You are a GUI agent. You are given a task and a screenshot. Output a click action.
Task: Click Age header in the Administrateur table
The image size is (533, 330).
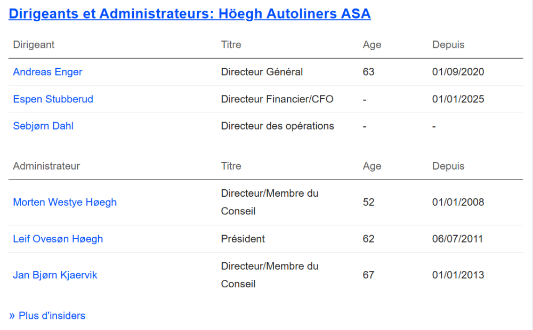372,166
